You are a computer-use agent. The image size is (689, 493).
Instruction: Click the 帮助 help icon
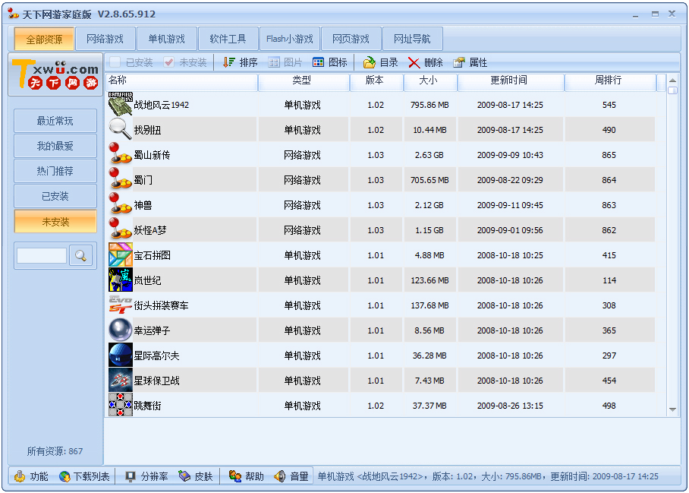[x=235, y=476]
